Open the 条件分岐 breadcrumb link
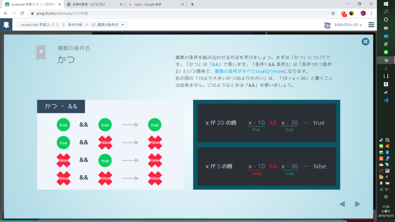395x222 pixels. (75, 25)
